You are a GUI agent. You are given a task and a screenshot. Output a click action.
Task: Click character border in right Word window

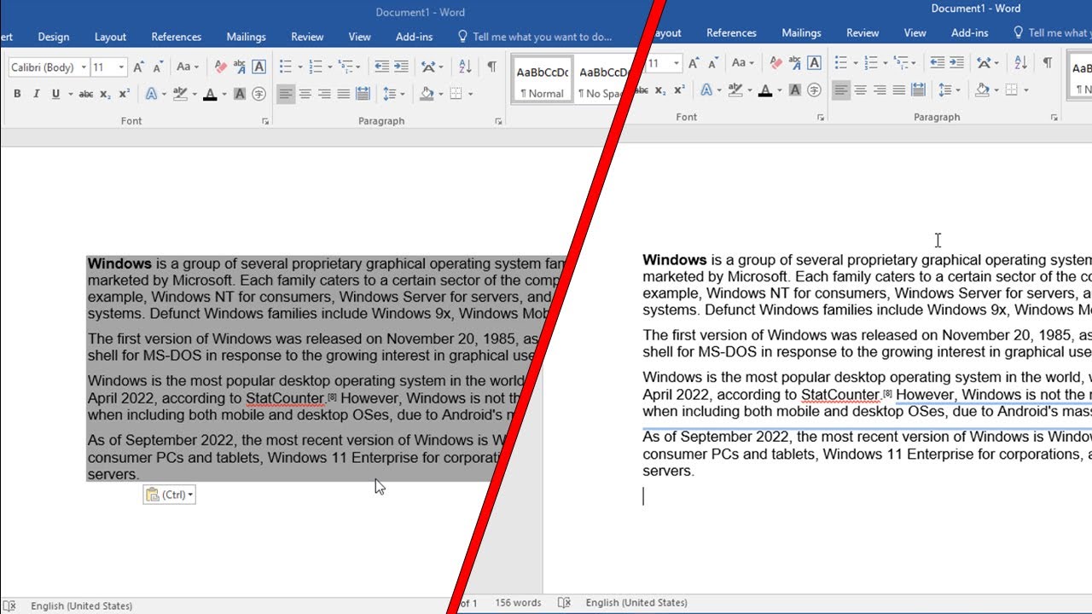[x=814, y=63]
